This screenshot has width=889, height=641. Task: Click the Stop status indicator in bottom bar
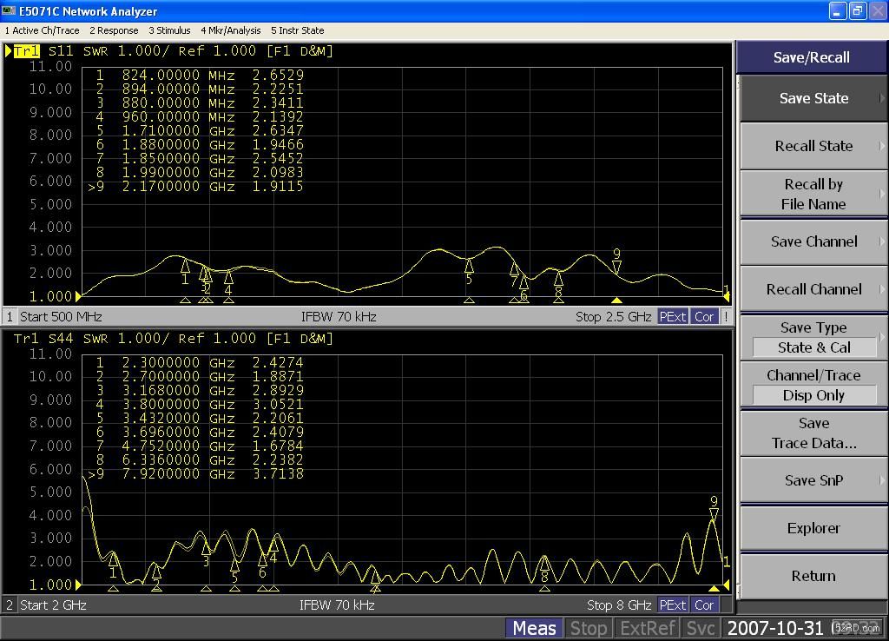[x=588, y=628]
